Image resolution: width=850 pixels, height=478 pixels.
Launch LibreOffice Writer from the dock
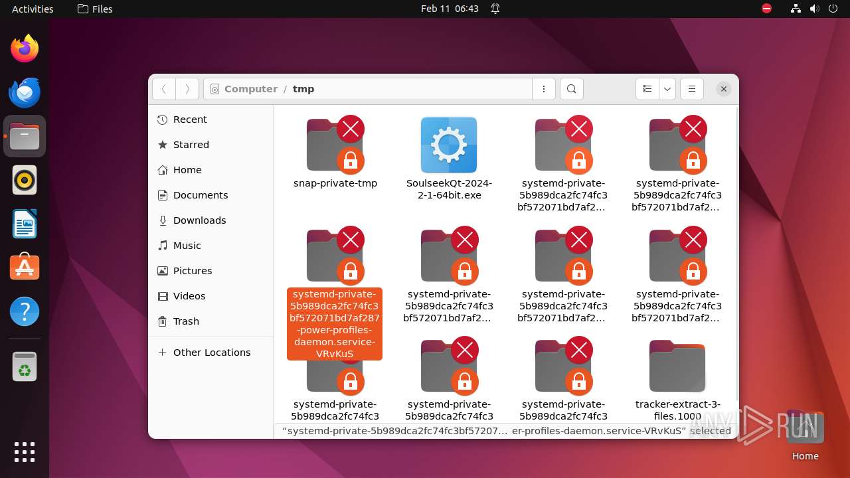pos(25,224)
